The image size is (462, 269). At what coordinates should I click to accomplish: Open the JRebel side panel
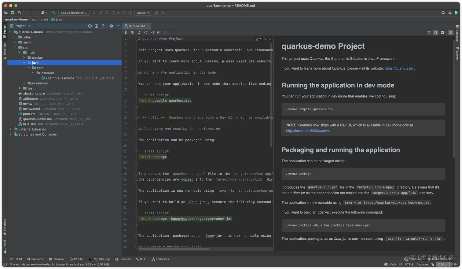pyautogui.click(x=5, y=247)
